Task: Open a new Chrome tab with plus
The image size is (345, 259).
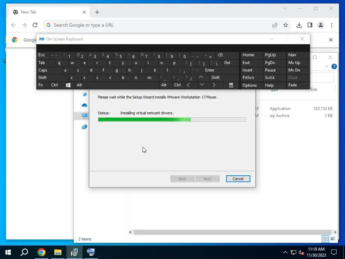Action: (97, 12)
